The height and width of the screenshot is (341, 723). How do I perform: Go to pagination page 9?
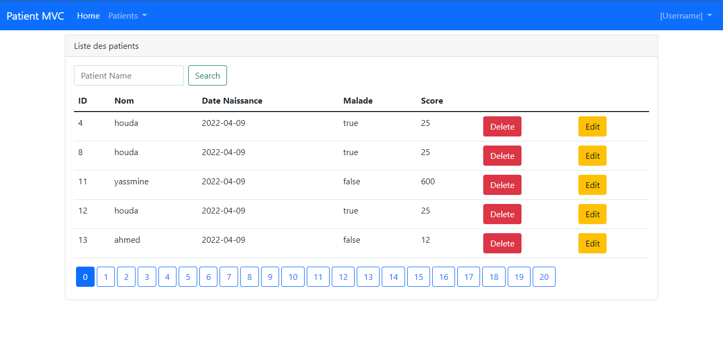coord(270,277)
